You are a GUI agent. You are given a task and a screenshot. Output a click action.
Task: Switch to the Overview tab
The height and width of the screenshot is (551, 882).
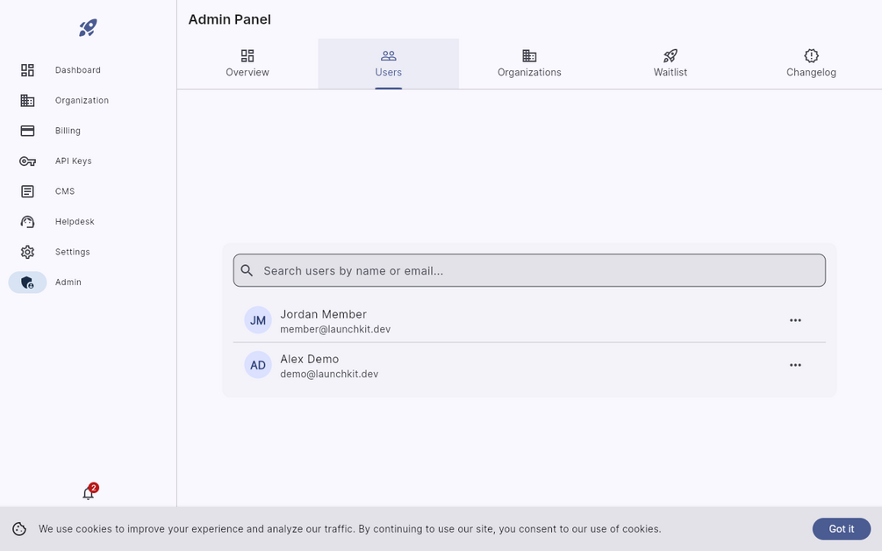(247, 63)
